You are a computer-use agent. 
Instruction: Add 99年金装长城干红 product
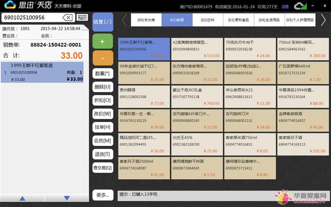(144, 73)
